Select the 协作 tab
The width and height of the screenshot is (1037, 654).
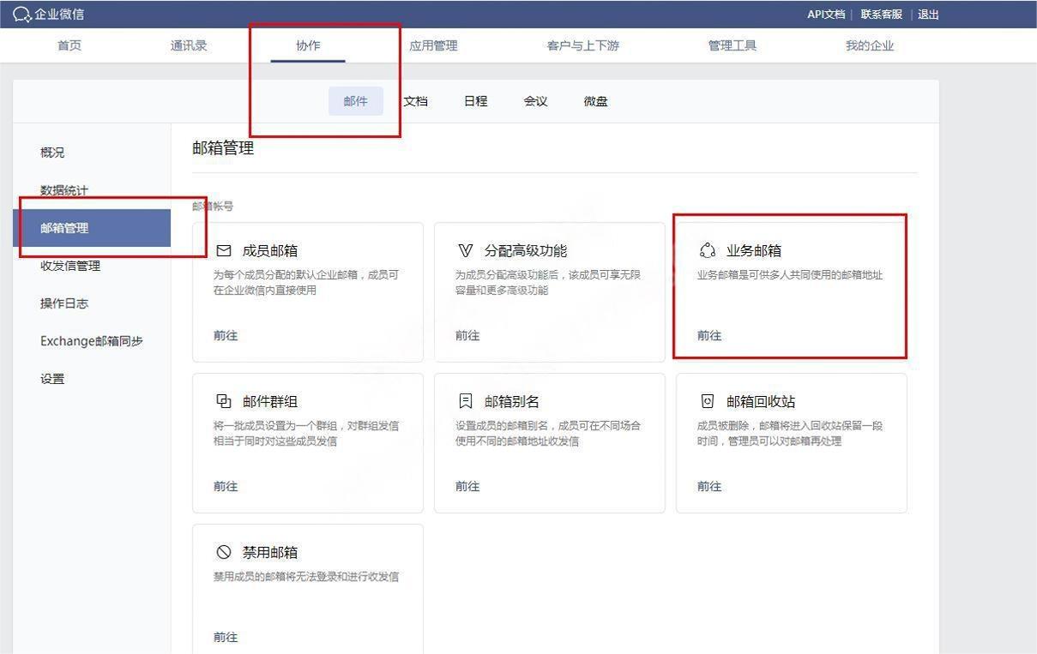[x=308, y=45]
